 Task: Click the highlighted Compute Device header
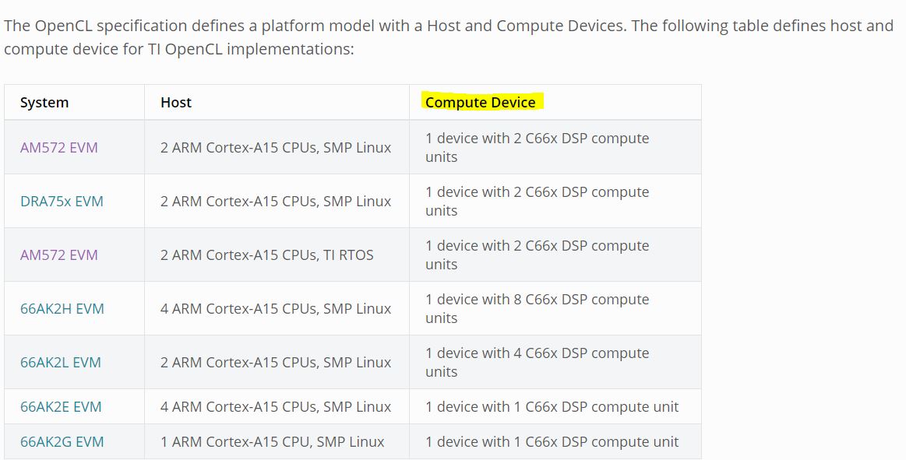tap(481, 102)
